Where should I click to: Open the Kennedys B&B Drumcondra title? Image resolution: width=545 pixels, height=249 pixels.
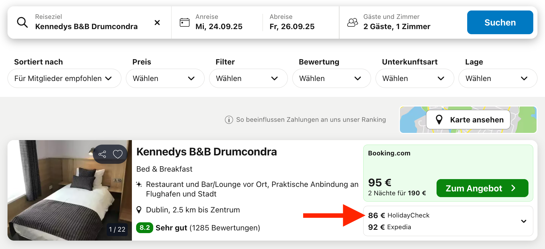pos(206,152)
